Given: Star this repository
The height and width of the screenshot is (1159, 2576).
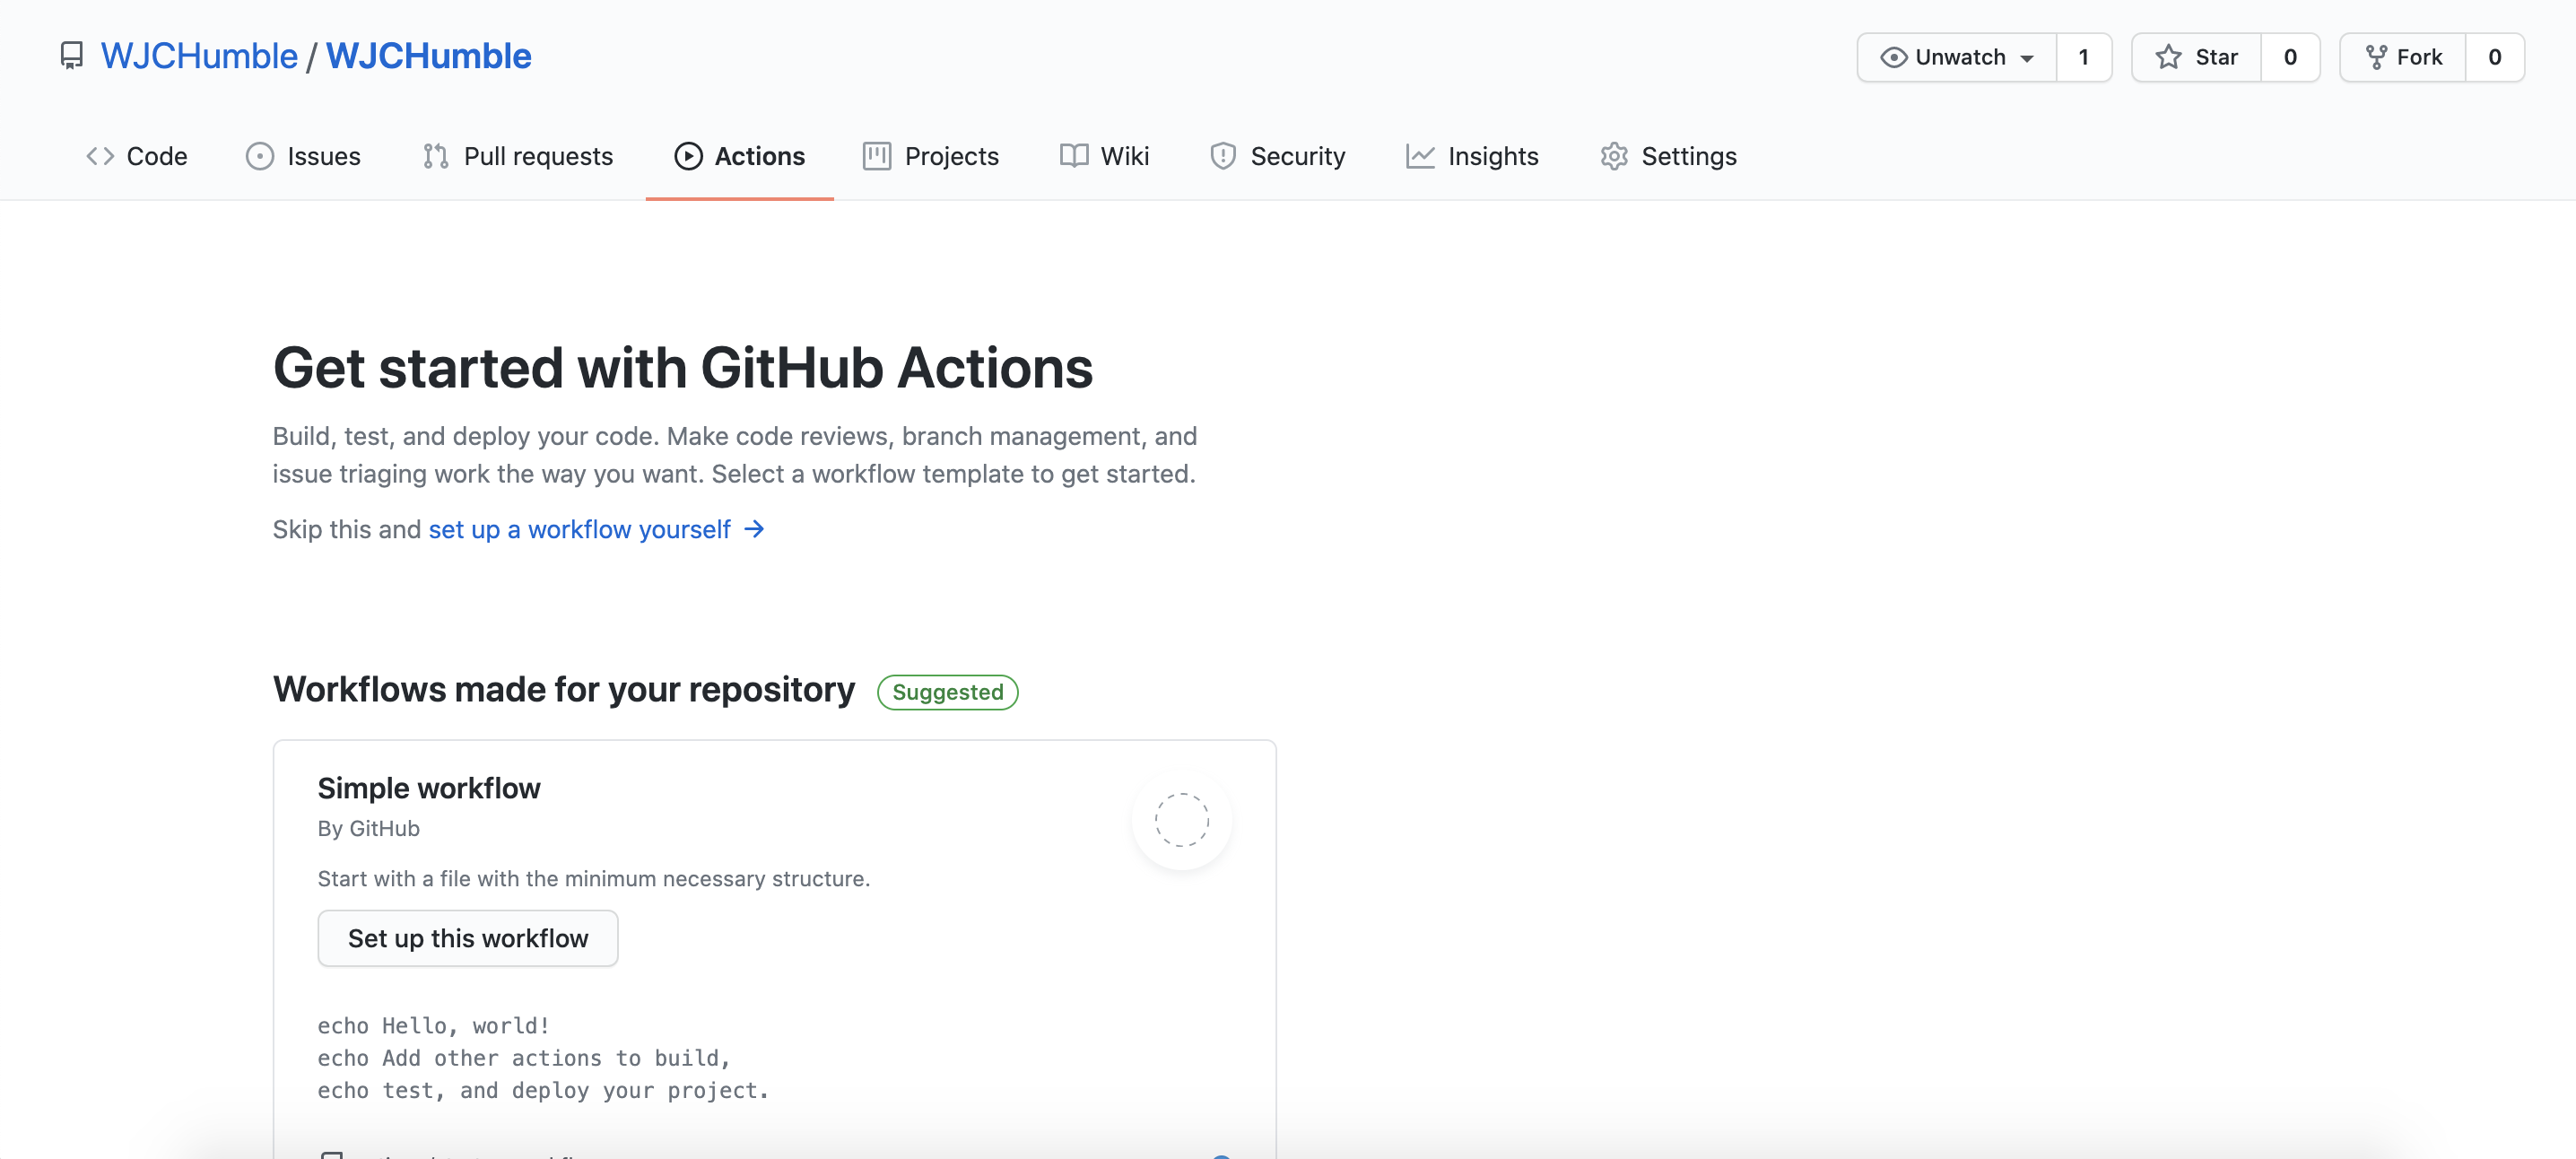Looking at the screenshot, I should [x=2197, y=57].
